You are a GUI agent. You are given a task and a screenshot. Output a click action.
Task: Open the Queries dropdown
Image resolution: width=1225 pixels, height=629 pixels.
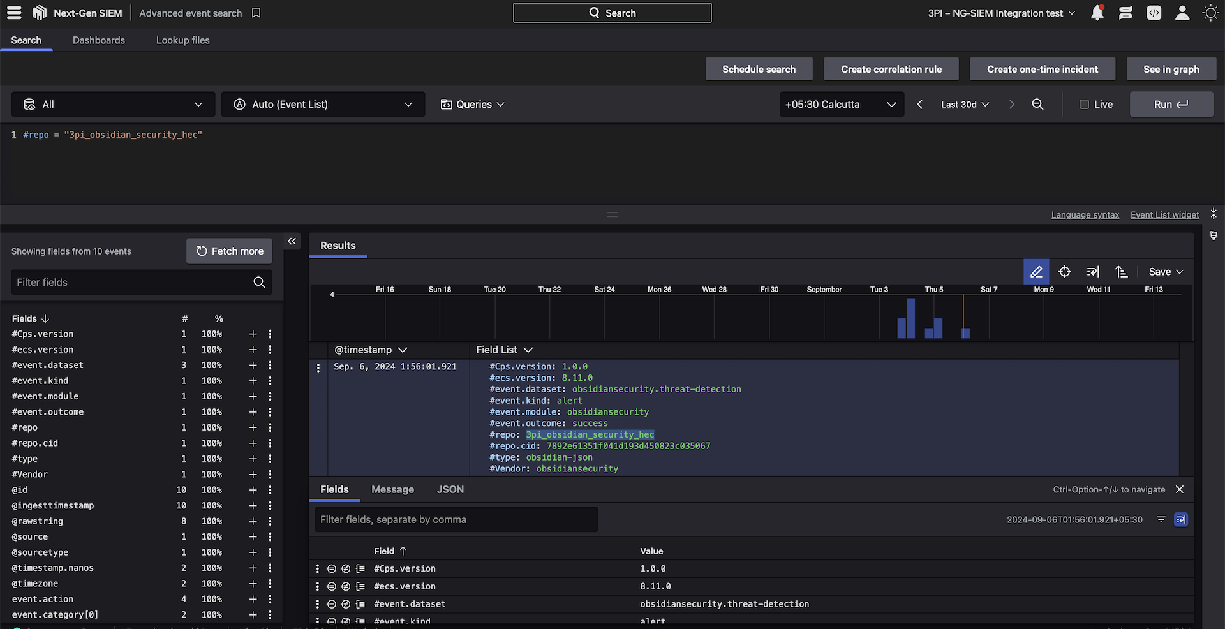[472, 104]
